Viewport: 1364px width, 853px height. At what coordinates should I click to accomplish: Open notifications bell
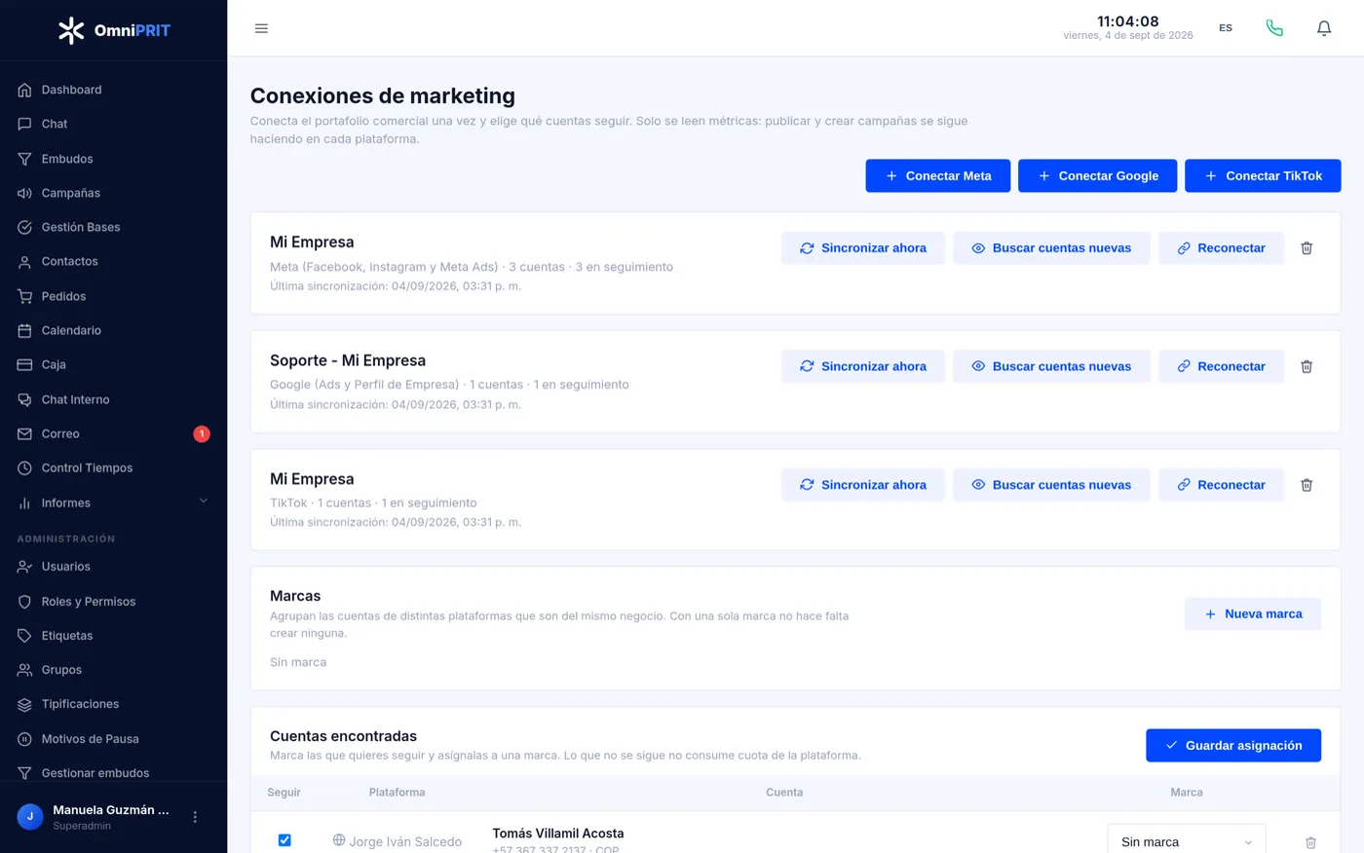pos(1324,28)
